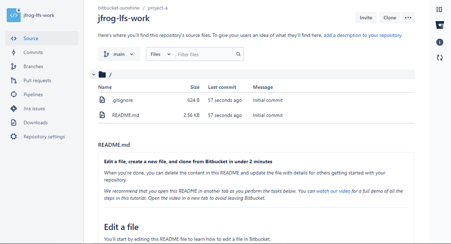Open Commits in the sidebar
Screen dimensions: 451x244
(x=42, y=52)
